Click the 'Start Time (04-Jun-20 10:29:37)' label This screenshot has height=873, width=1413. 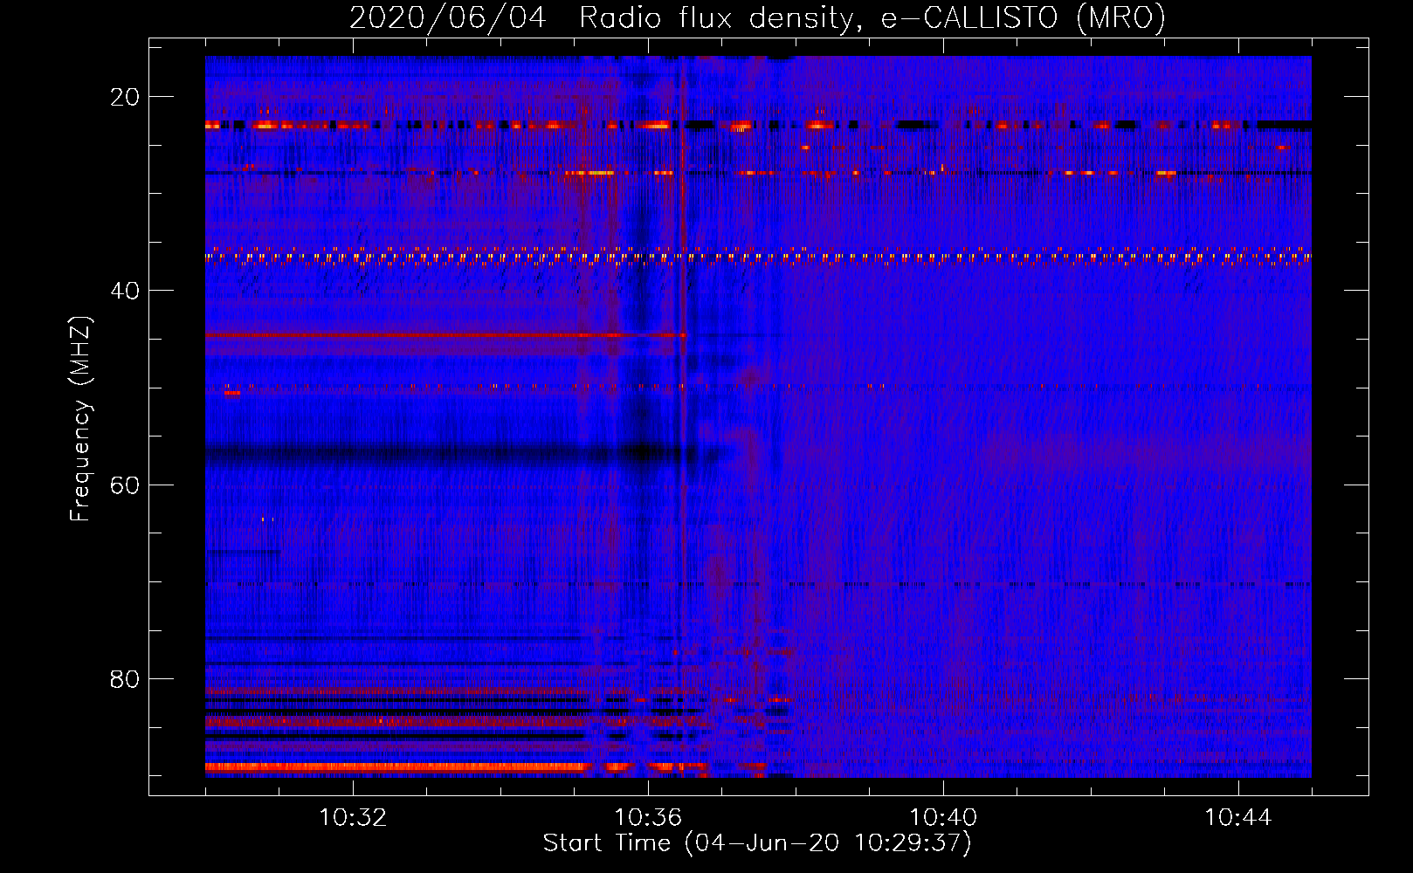(757, 843)
